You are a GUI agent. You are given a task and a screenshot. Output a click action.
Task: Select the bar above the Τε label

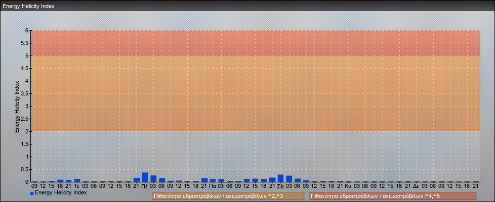click(77, 180)
